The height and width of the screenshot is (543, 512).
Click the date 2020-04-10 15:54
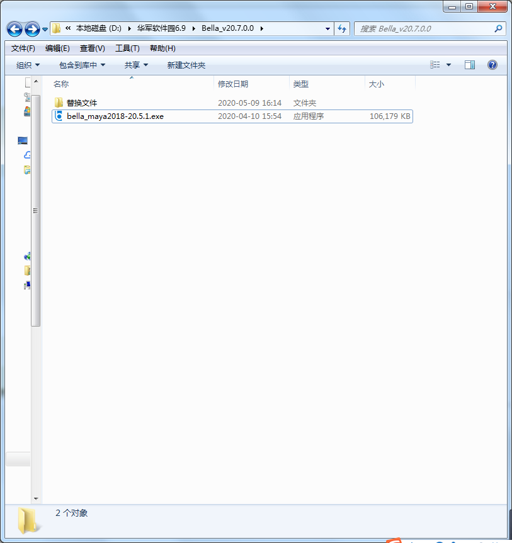[x=249, y=116]
